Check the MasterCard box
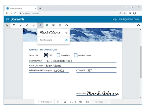Viewport: 146px width, 110px height. pos(58,55)
